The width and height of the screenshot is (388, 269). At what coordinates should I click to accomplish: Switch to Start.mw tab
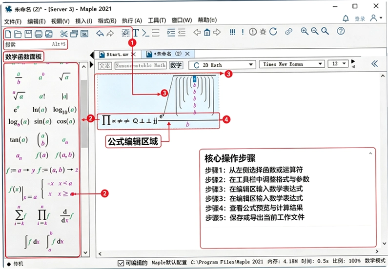pyautogui.click(x=117, y=55)
